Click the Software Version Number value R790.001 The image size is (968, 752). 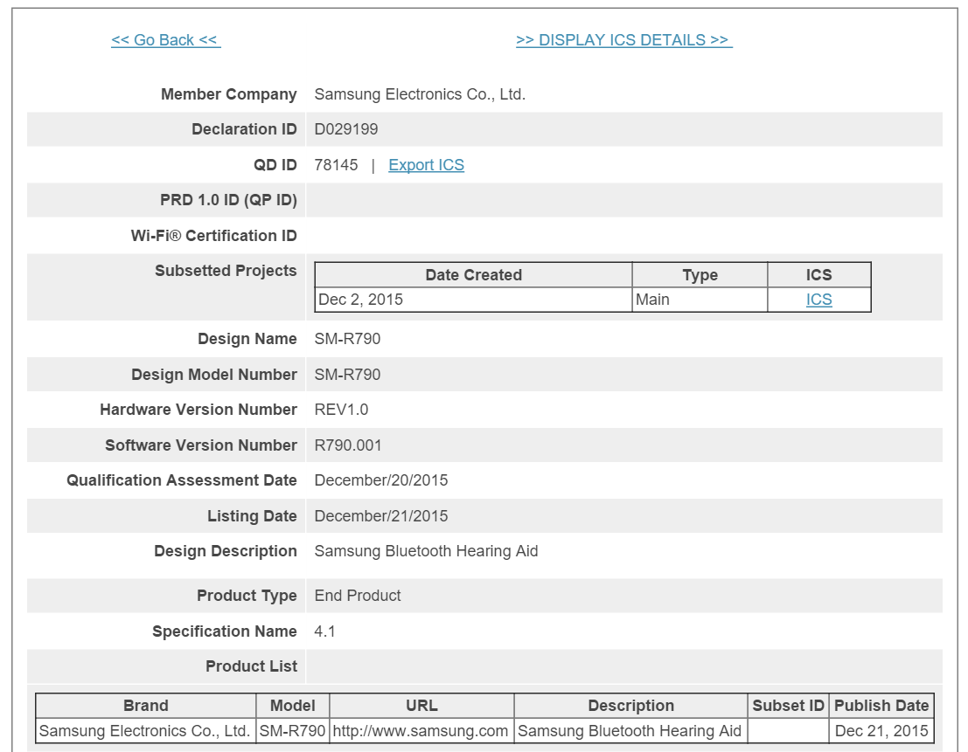[348, 445]
